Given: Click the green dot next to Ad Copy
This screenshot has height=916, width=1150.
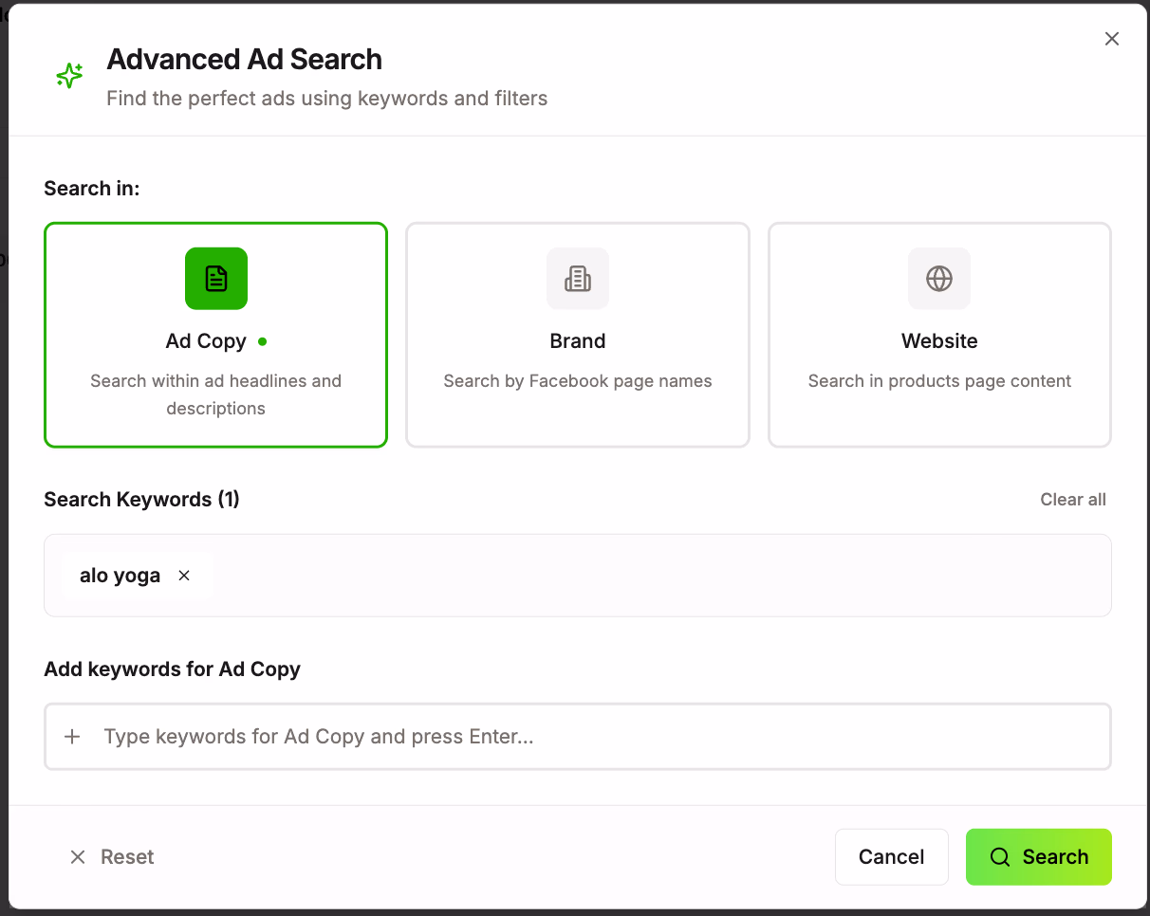Looking at the screenshot, I should 261,341.
